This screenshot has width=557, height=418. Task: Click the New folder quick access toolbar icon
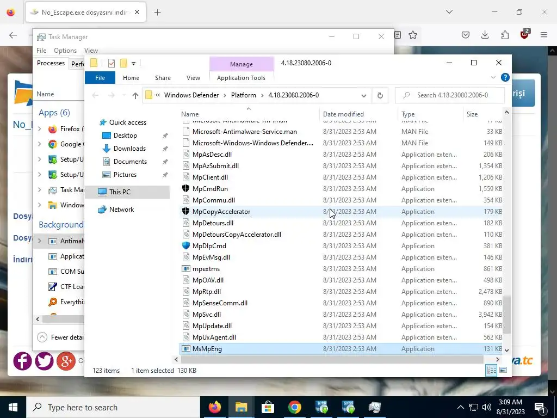click(x=123, y=63)
